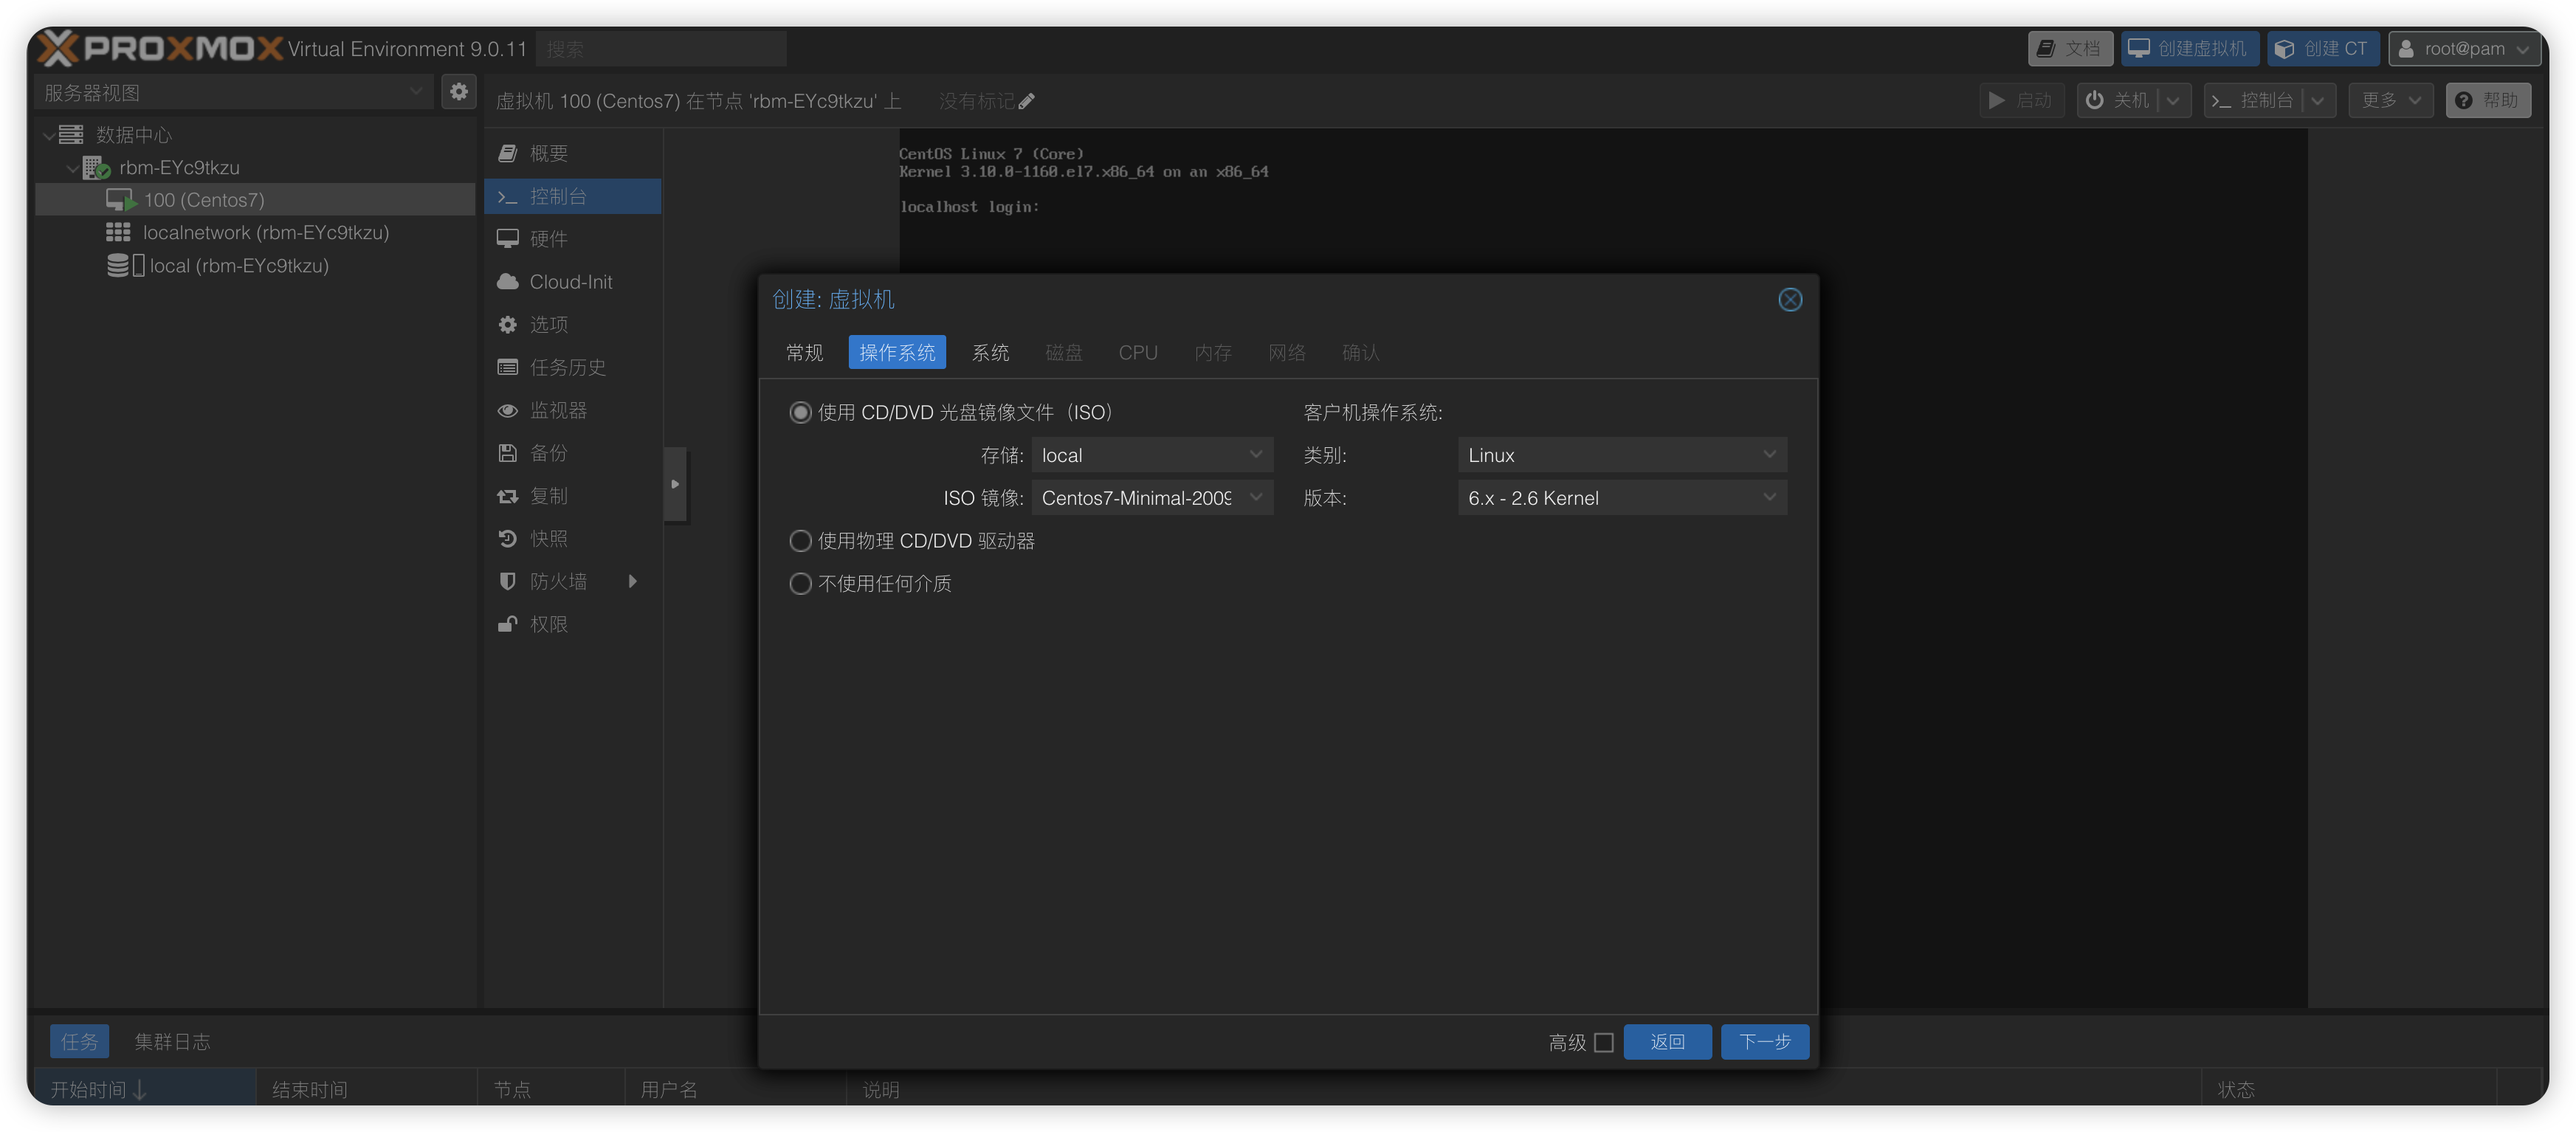Enable the Advanced (高级) checkbox
This screenshot has width=2576, height=1132.
[x=1603, y=1042]
